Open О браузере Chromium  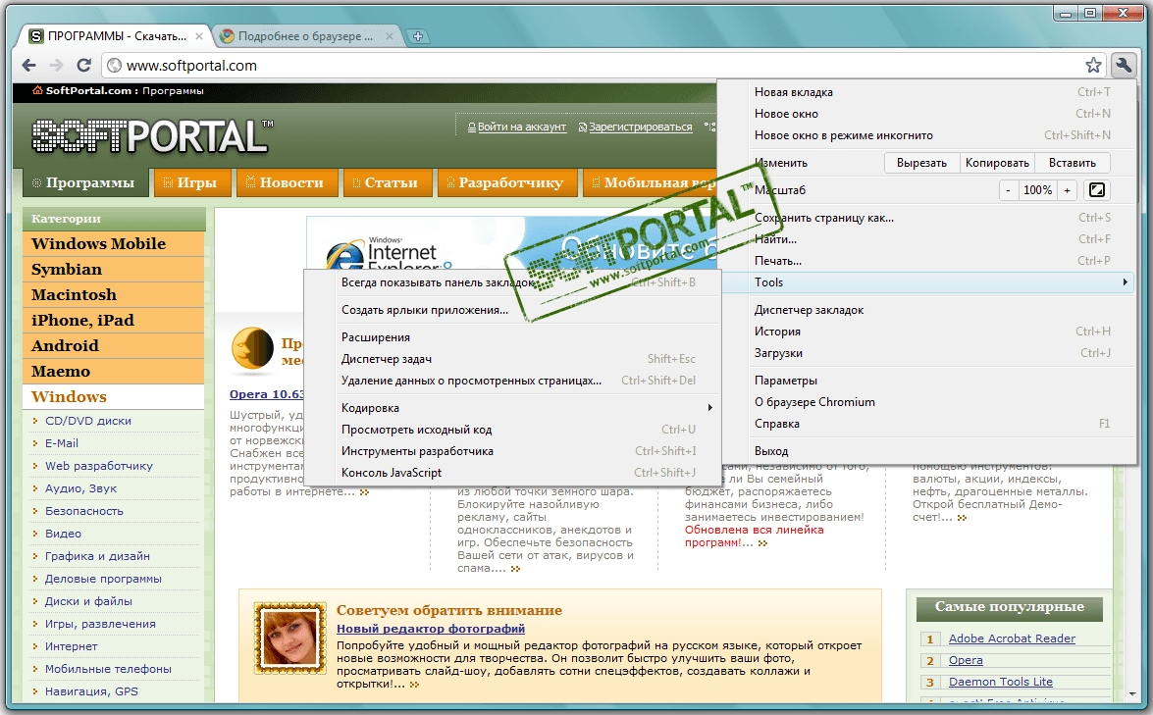[928, 402]
